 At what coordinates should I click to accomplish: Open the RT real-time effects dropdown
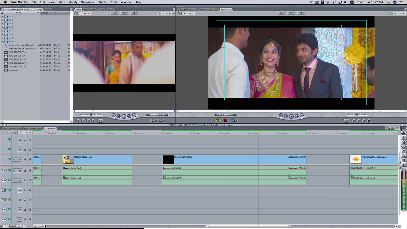click(x=12, y=133)
